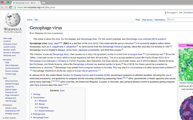This screenshot has height=120, width=193.
Task: Jump to subsection 2.4 Blood transfusion
Action: (x=44, y=111)
